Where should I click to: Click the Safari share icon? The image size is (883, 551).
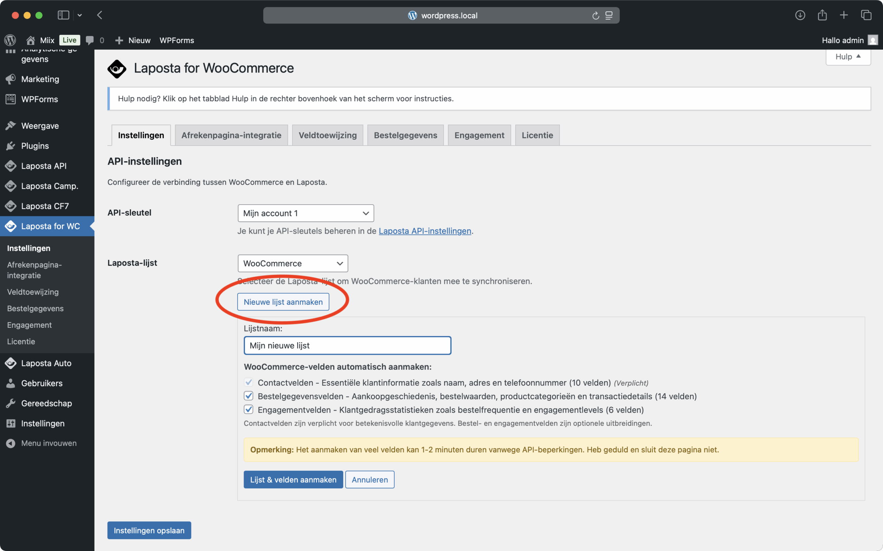pyautogui.click(x=822, y=15)
